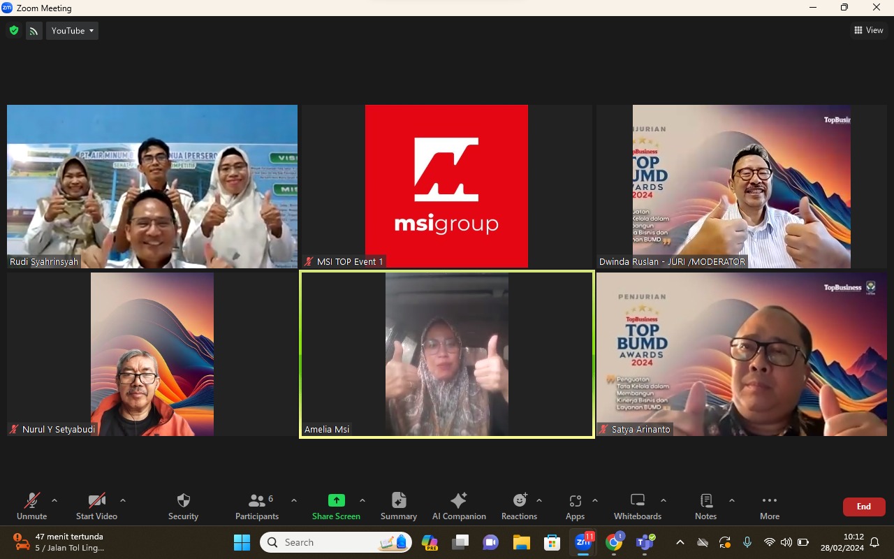Viewport: 894px width, 559px height.
Task: Expand the Share Screen options arrow
Action: click(362, 500)
